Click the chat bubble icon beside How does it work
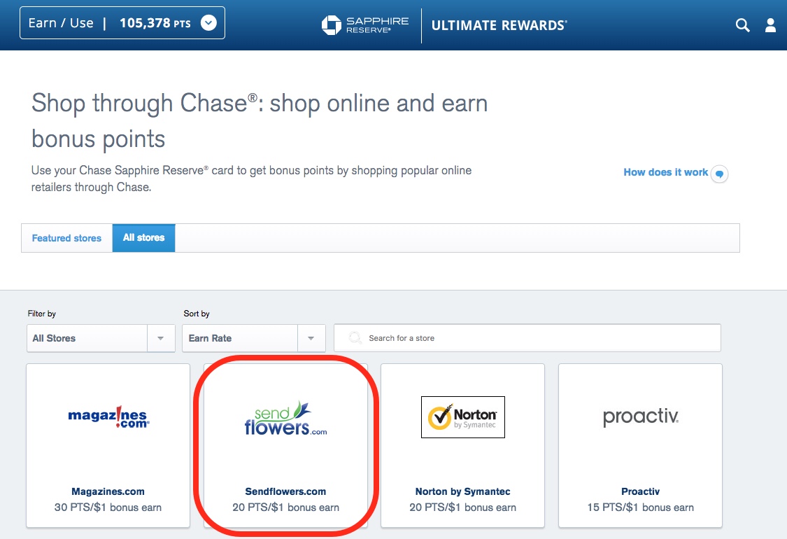Screen dimensions: 787x539 [719, 174]
